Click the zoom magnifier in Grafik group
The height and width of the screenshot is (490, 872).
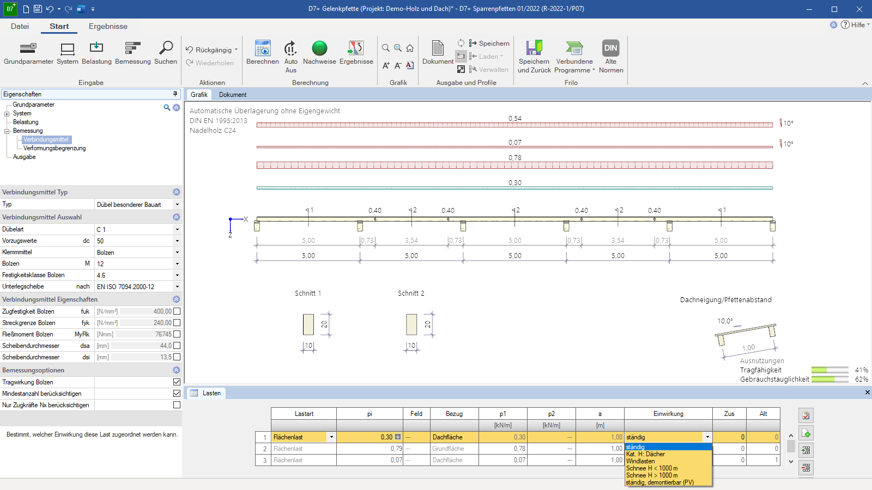tap(386, 48)
